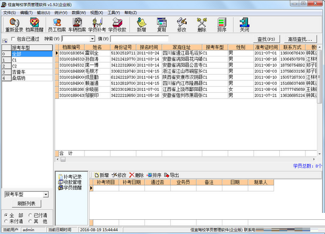Click the 通过否 column header
The image size is (325, 234).
click(157, 182)
